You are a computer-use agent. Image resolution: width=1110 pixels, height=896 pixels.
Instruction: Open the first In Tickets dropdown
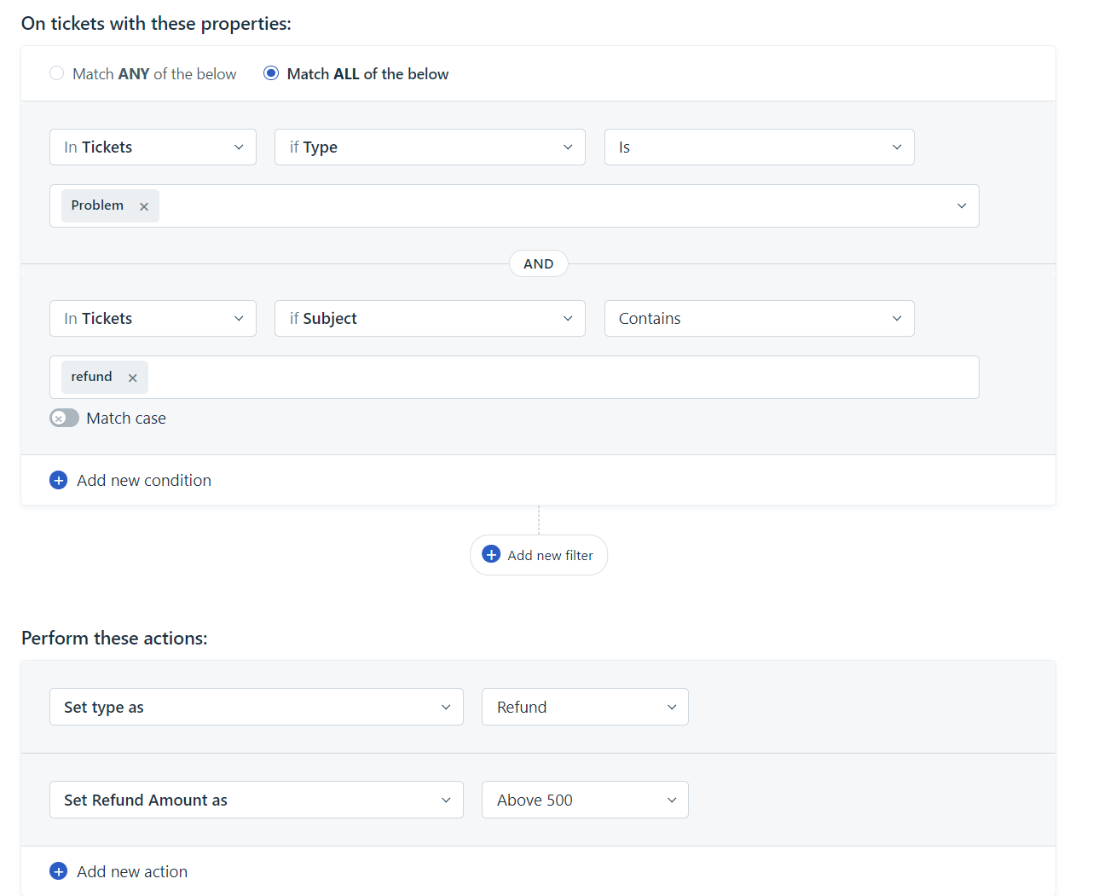[153, 147]
